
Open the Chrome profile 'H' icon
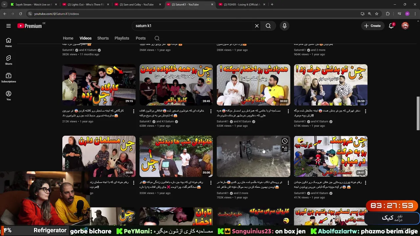(407, 14)
